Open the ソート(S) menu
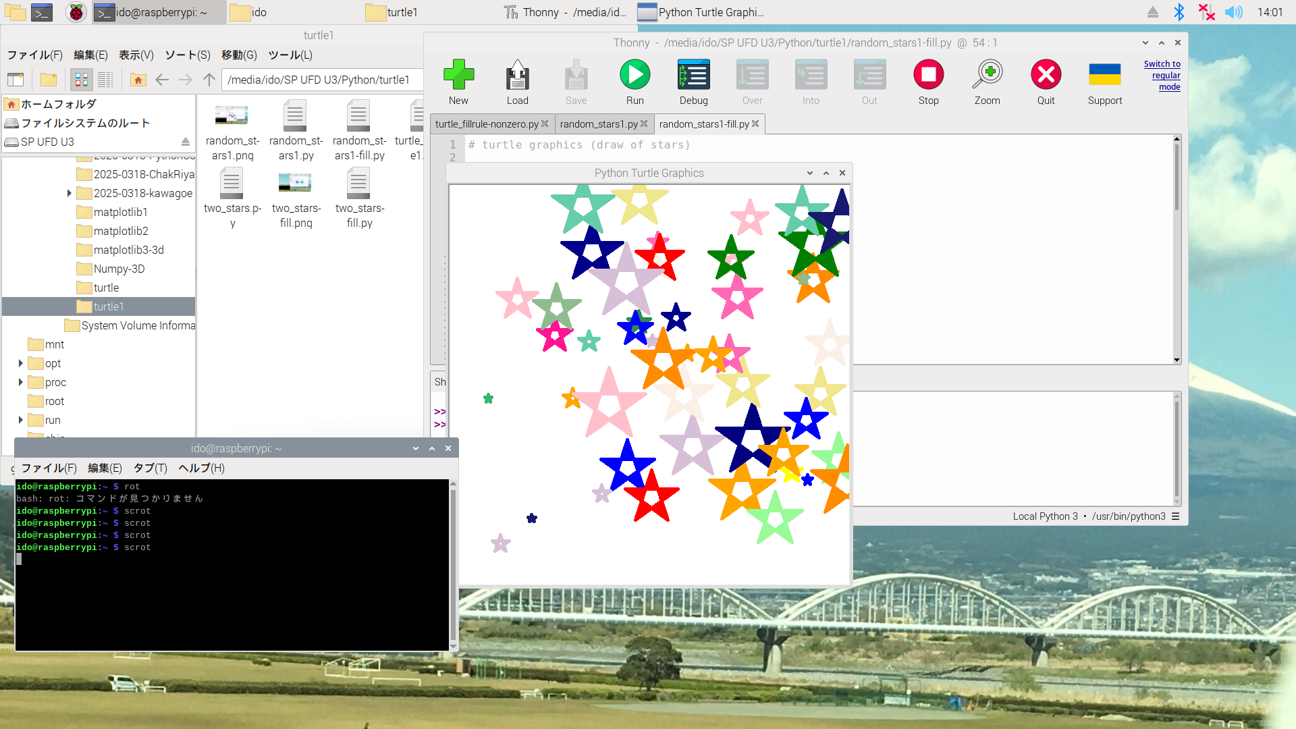 188,55
